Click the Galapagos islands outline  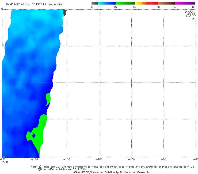point(190,14)
